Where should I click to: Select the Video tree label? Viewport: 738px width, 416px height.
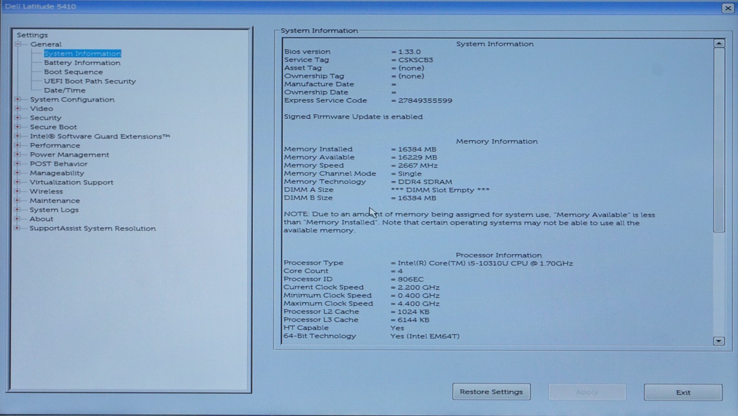click(42, 109)
